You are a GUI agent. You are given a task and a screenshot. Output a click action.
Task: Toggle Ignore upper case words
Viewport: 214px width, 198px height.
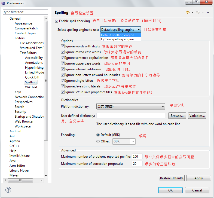point(63,63)
